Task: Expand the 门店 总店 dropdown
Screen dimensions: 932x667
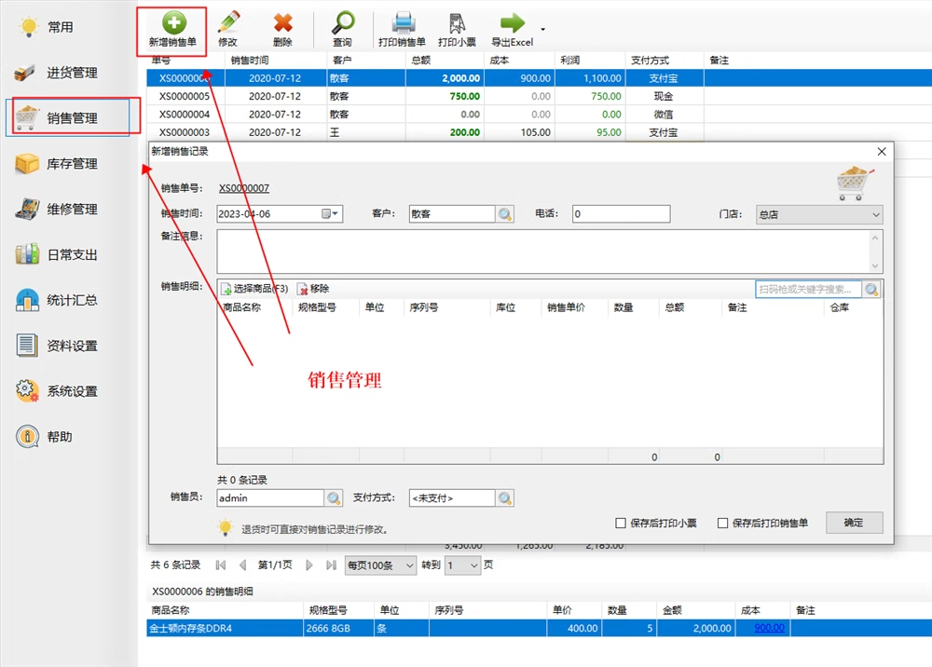Action: pos(819,214)
